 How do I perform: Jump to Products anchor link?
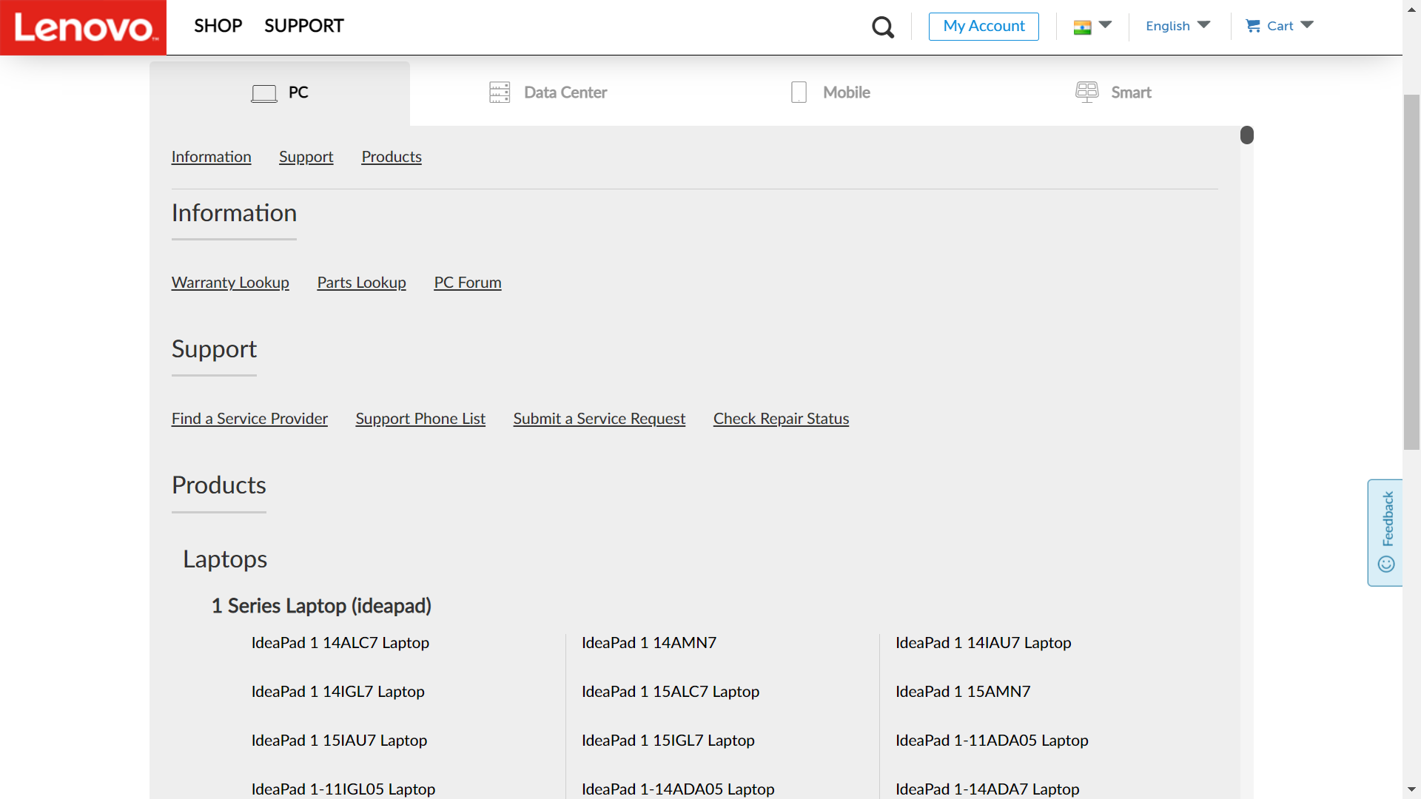click(x=392, y=157)
